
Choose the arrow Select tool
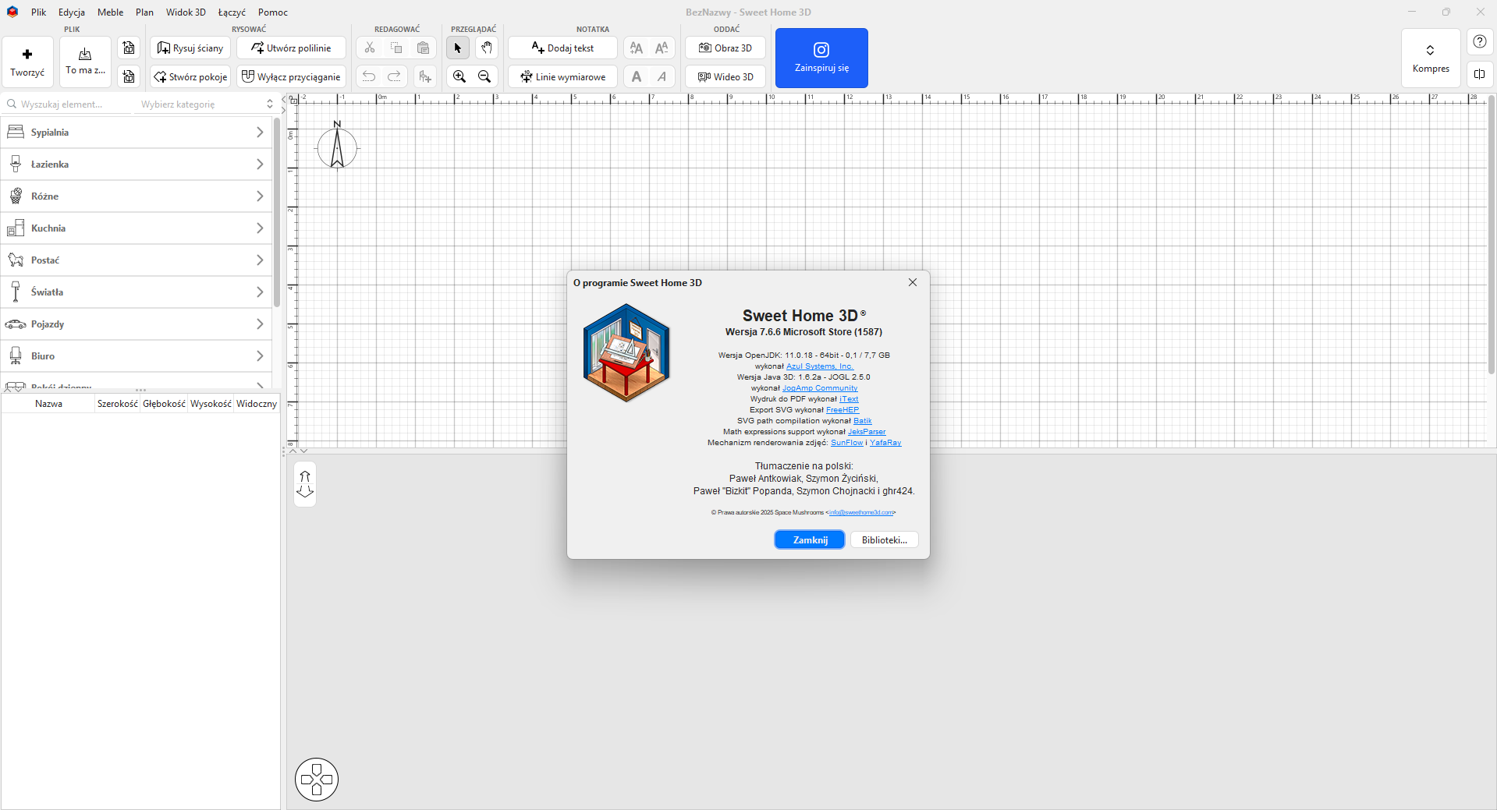point(458,48)
